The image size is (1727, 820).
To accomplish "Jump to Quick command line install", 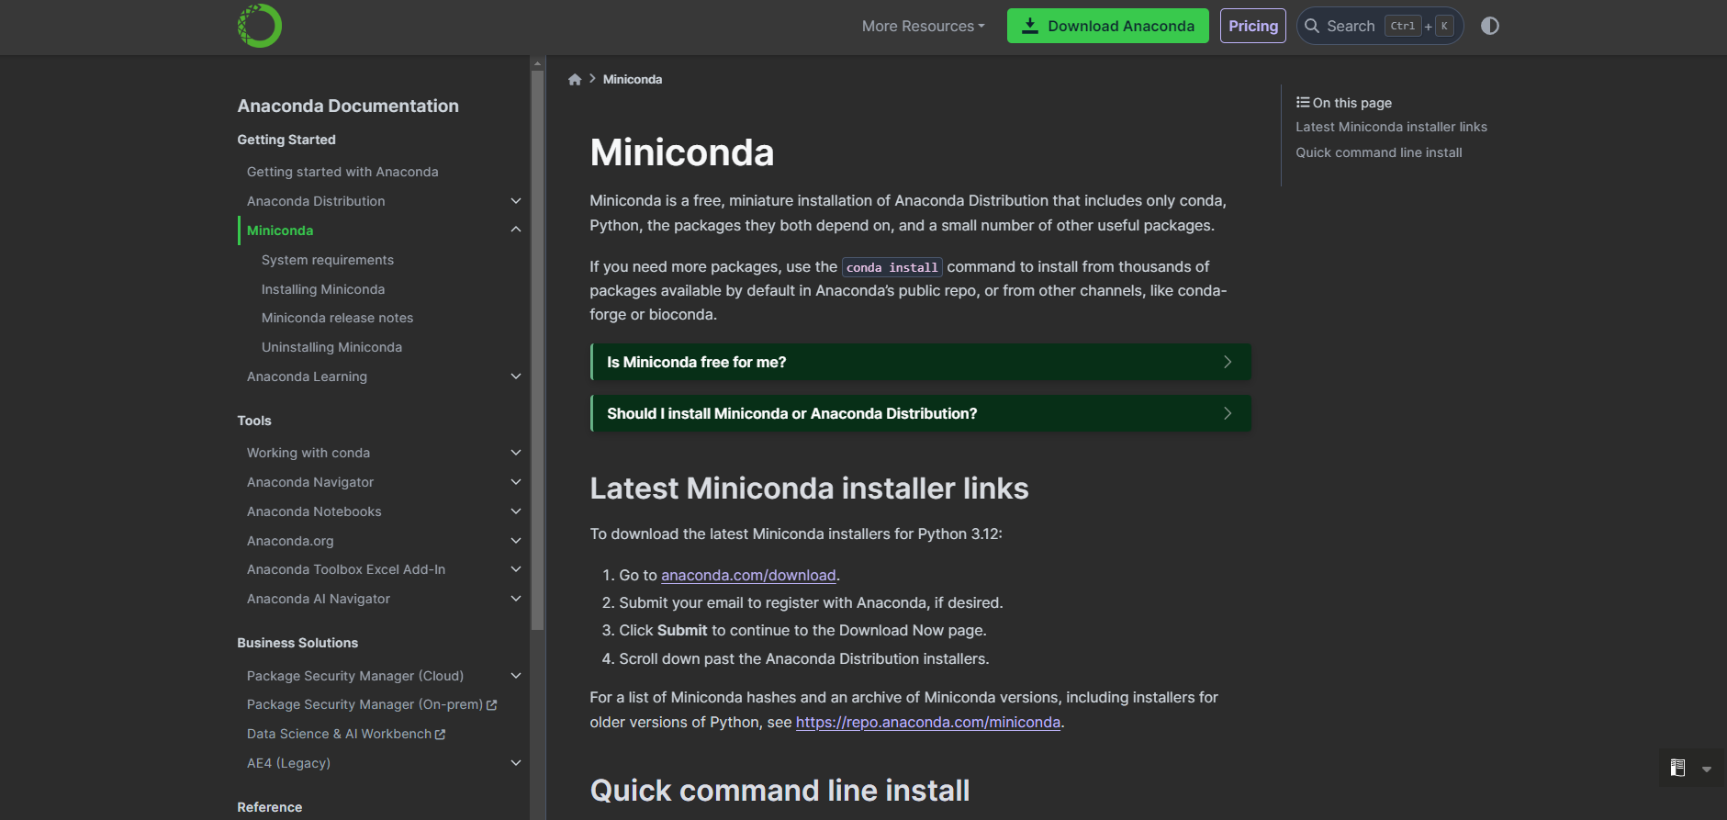I will coord(1378,152).
